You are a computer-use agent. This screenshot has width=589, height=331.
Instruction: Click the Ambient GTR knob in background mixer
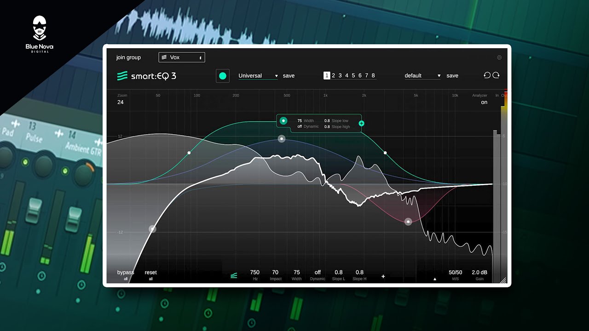tap(83, 174)
